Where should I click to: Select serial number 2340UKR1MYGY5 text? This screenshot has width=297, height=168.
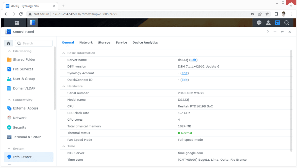(191, 93)
